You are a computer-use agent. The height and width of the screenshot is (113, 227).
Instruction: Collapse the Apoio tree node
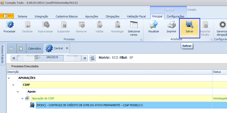[x=18, y=92]
